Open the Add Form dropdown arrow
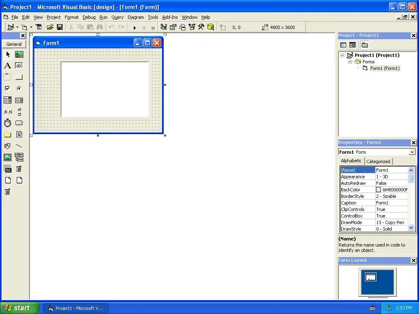 (x=31, y=27)
